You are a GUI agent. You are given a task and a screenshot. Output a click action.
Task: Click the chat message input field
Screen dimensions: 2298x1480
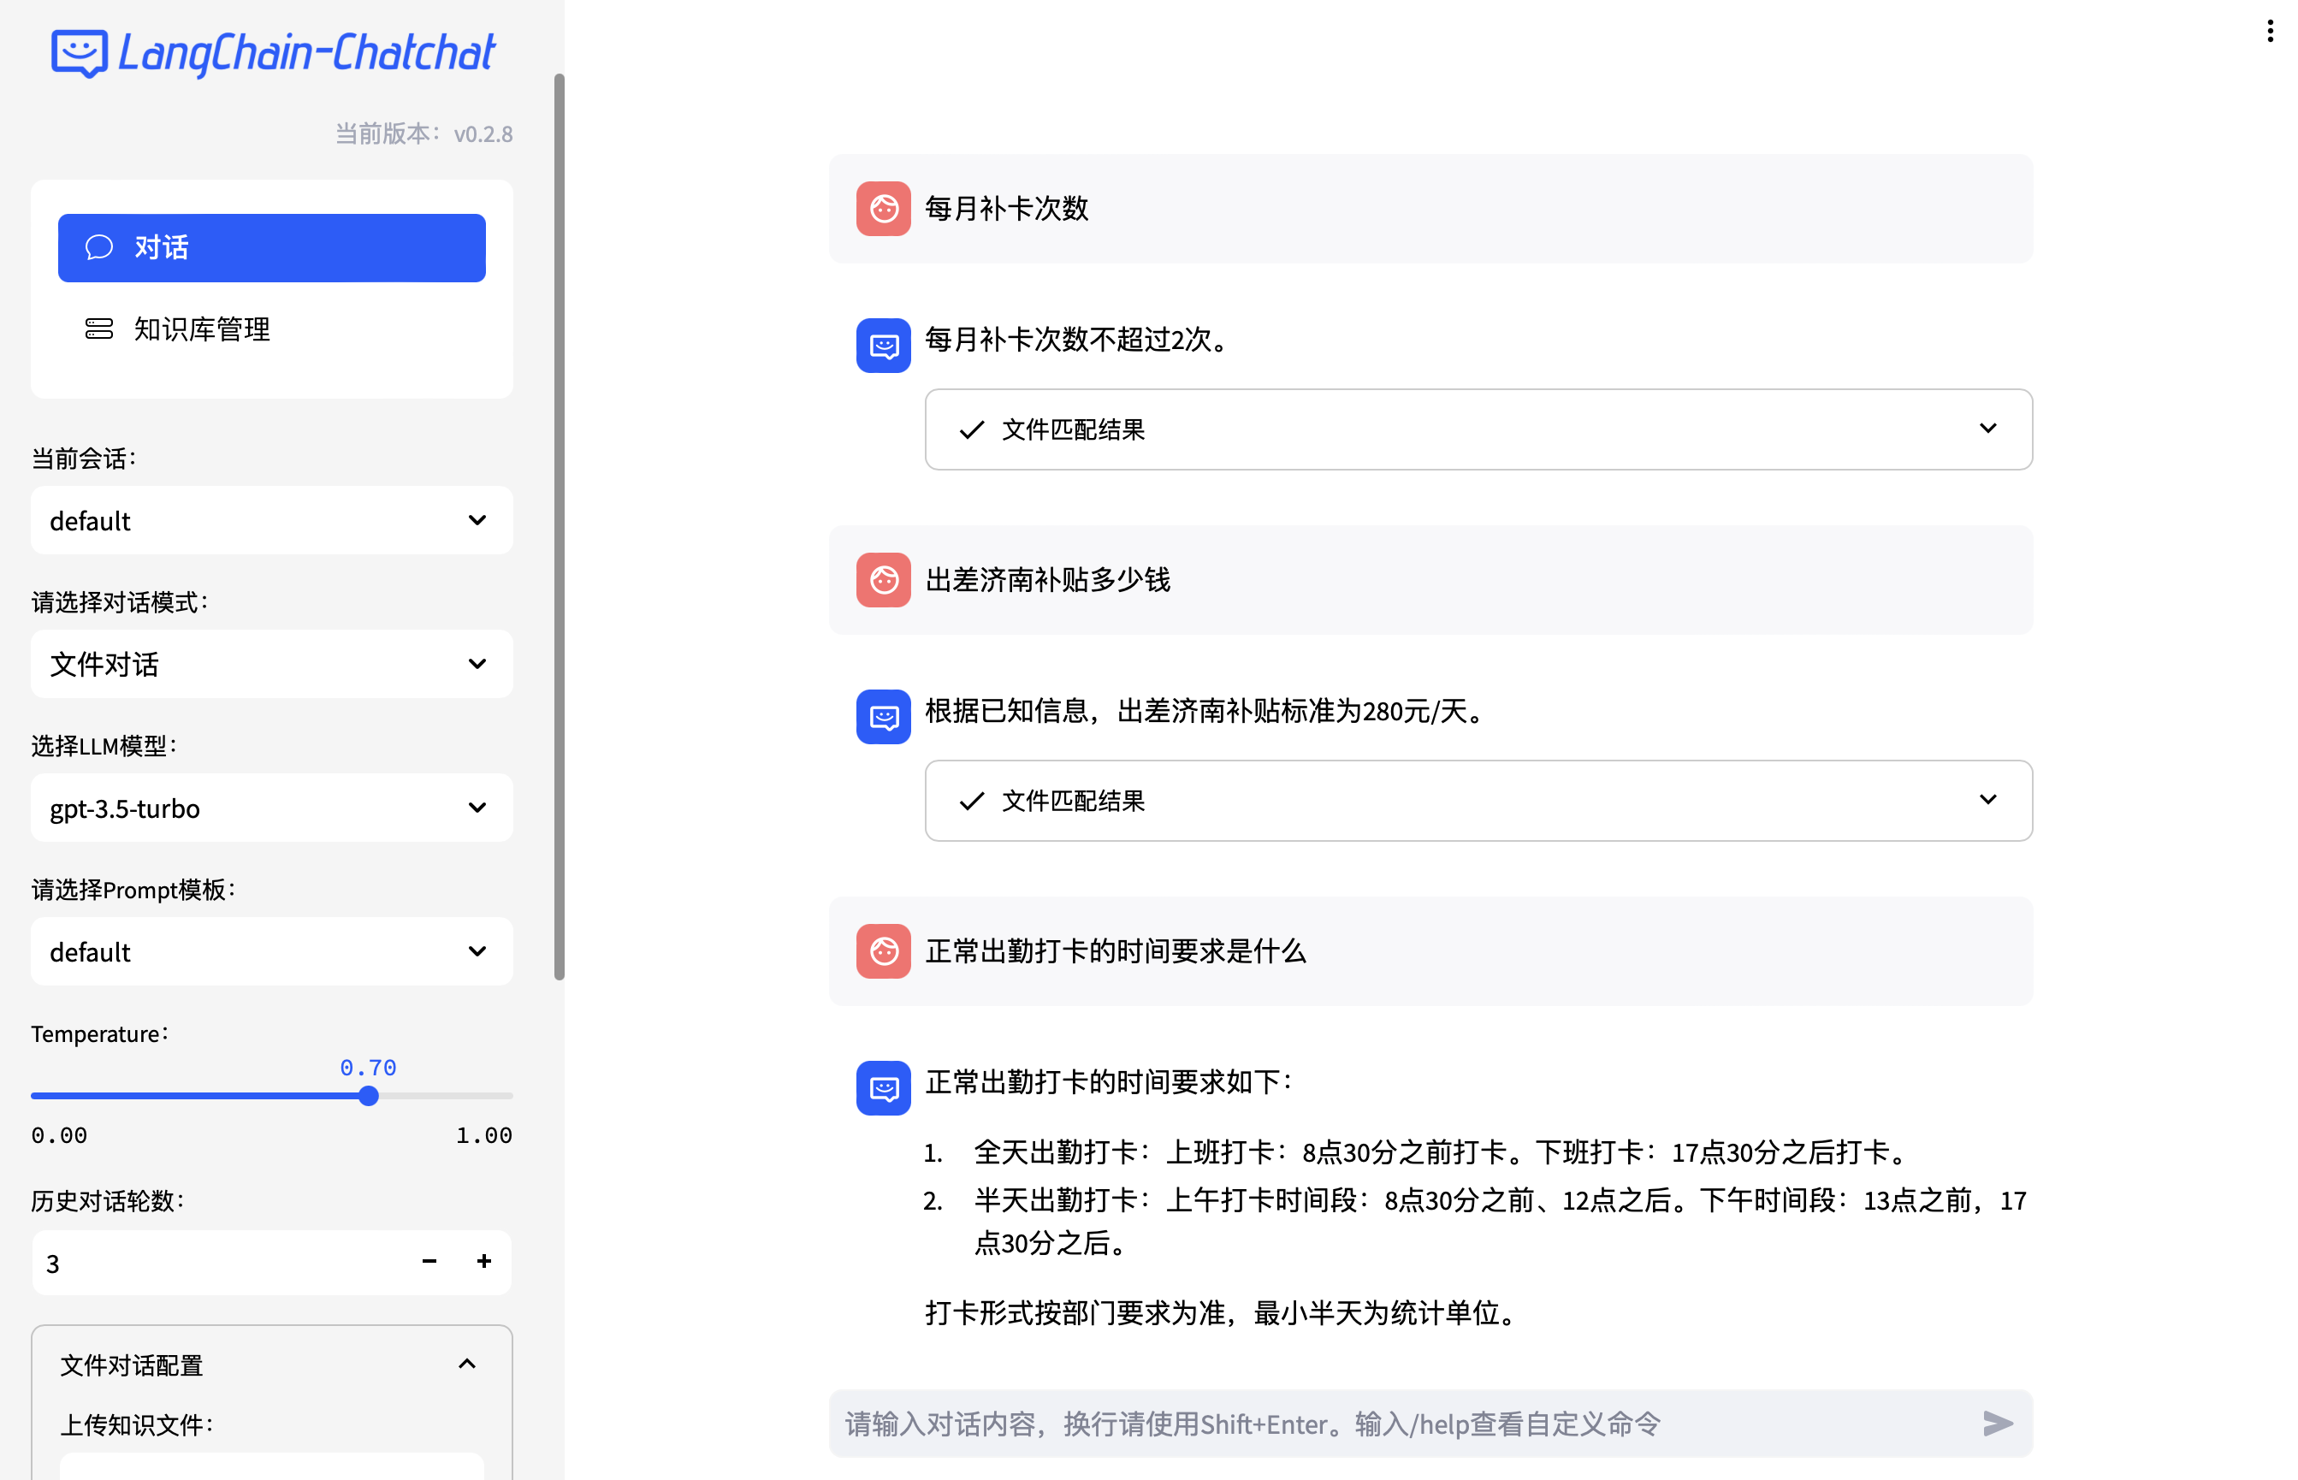pos(1394,1424)
